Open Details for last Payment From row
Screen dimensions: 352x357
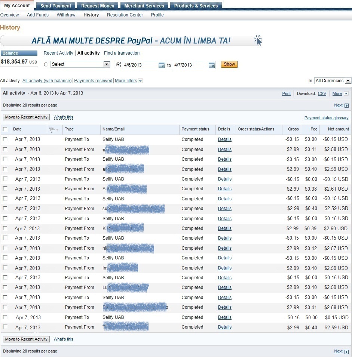[x=225, y=327]
